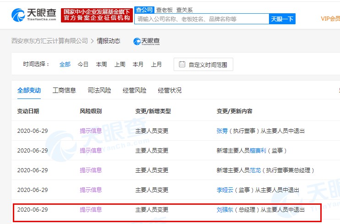Click the 变更/更新内容 column header
The height and width of the screenshot is (224, 340).
tap(235, 111)
